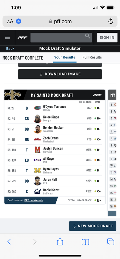Image resolution: width=120 pixels, height=259 pixels.
Task: Tap the PFF logo in header
Action: (22, 38)
